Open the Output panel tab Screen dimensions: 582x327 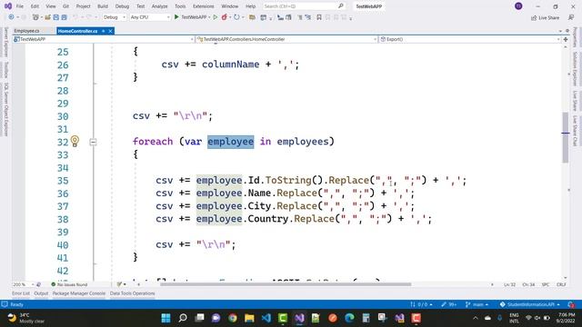41,293
